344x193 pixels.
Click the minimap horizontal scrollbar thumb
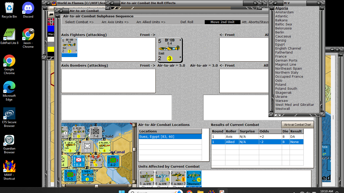[96, 186]
